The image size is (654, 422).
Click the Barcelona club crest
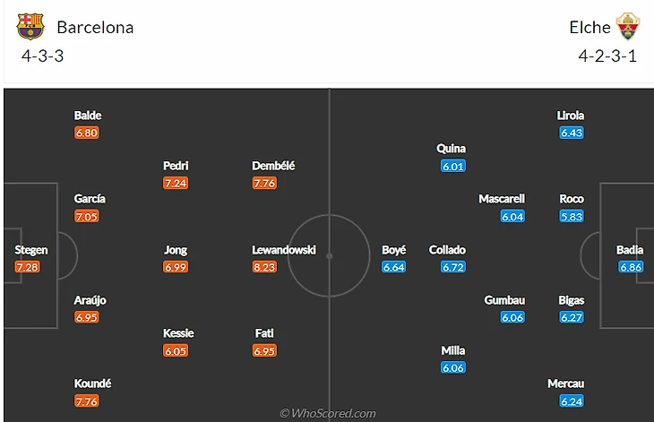[x=30, y=27]
